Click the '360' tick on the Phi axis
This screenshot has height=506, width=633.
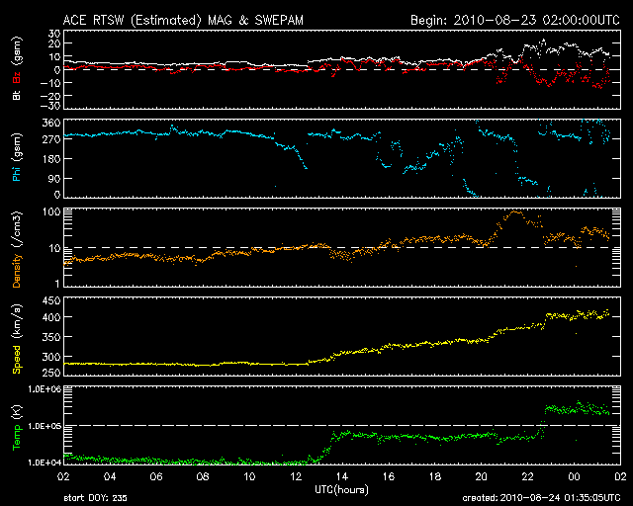point(51,124)
